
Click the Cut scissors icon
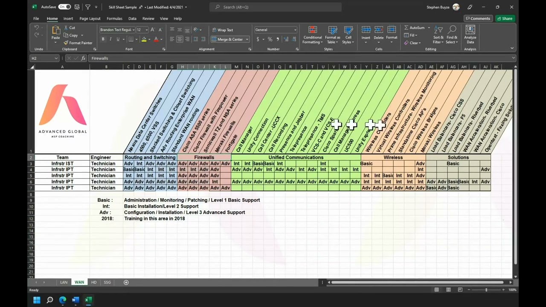tap(66, 28)
